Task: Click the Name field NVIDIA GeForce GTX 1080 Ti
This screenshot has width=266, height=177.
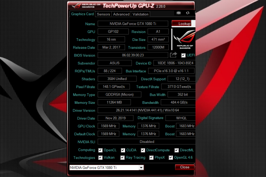Action: (x=133, y=24)
